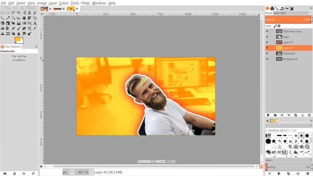The width and height of the screenshot is (313, 176).
Task: Select the Paths tool
Action: pos(2,18)
